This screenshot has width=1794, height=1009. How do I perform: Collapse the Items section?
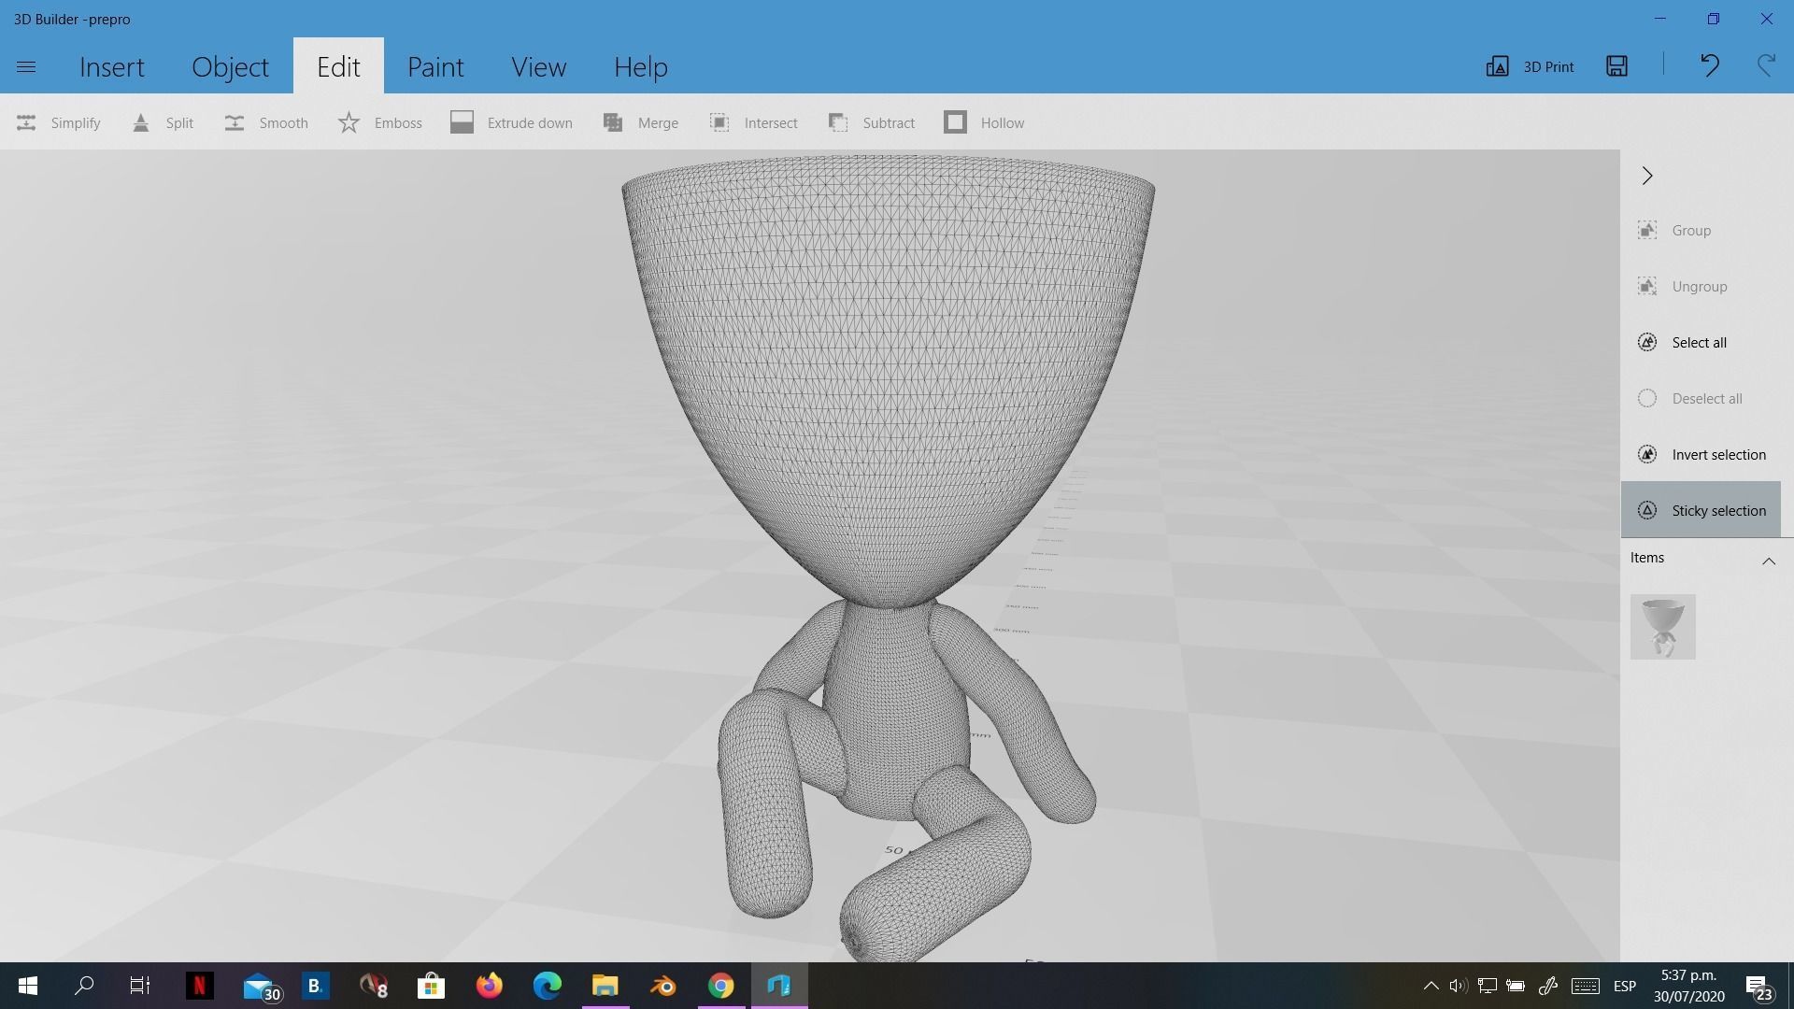(x=1768, y=561)
